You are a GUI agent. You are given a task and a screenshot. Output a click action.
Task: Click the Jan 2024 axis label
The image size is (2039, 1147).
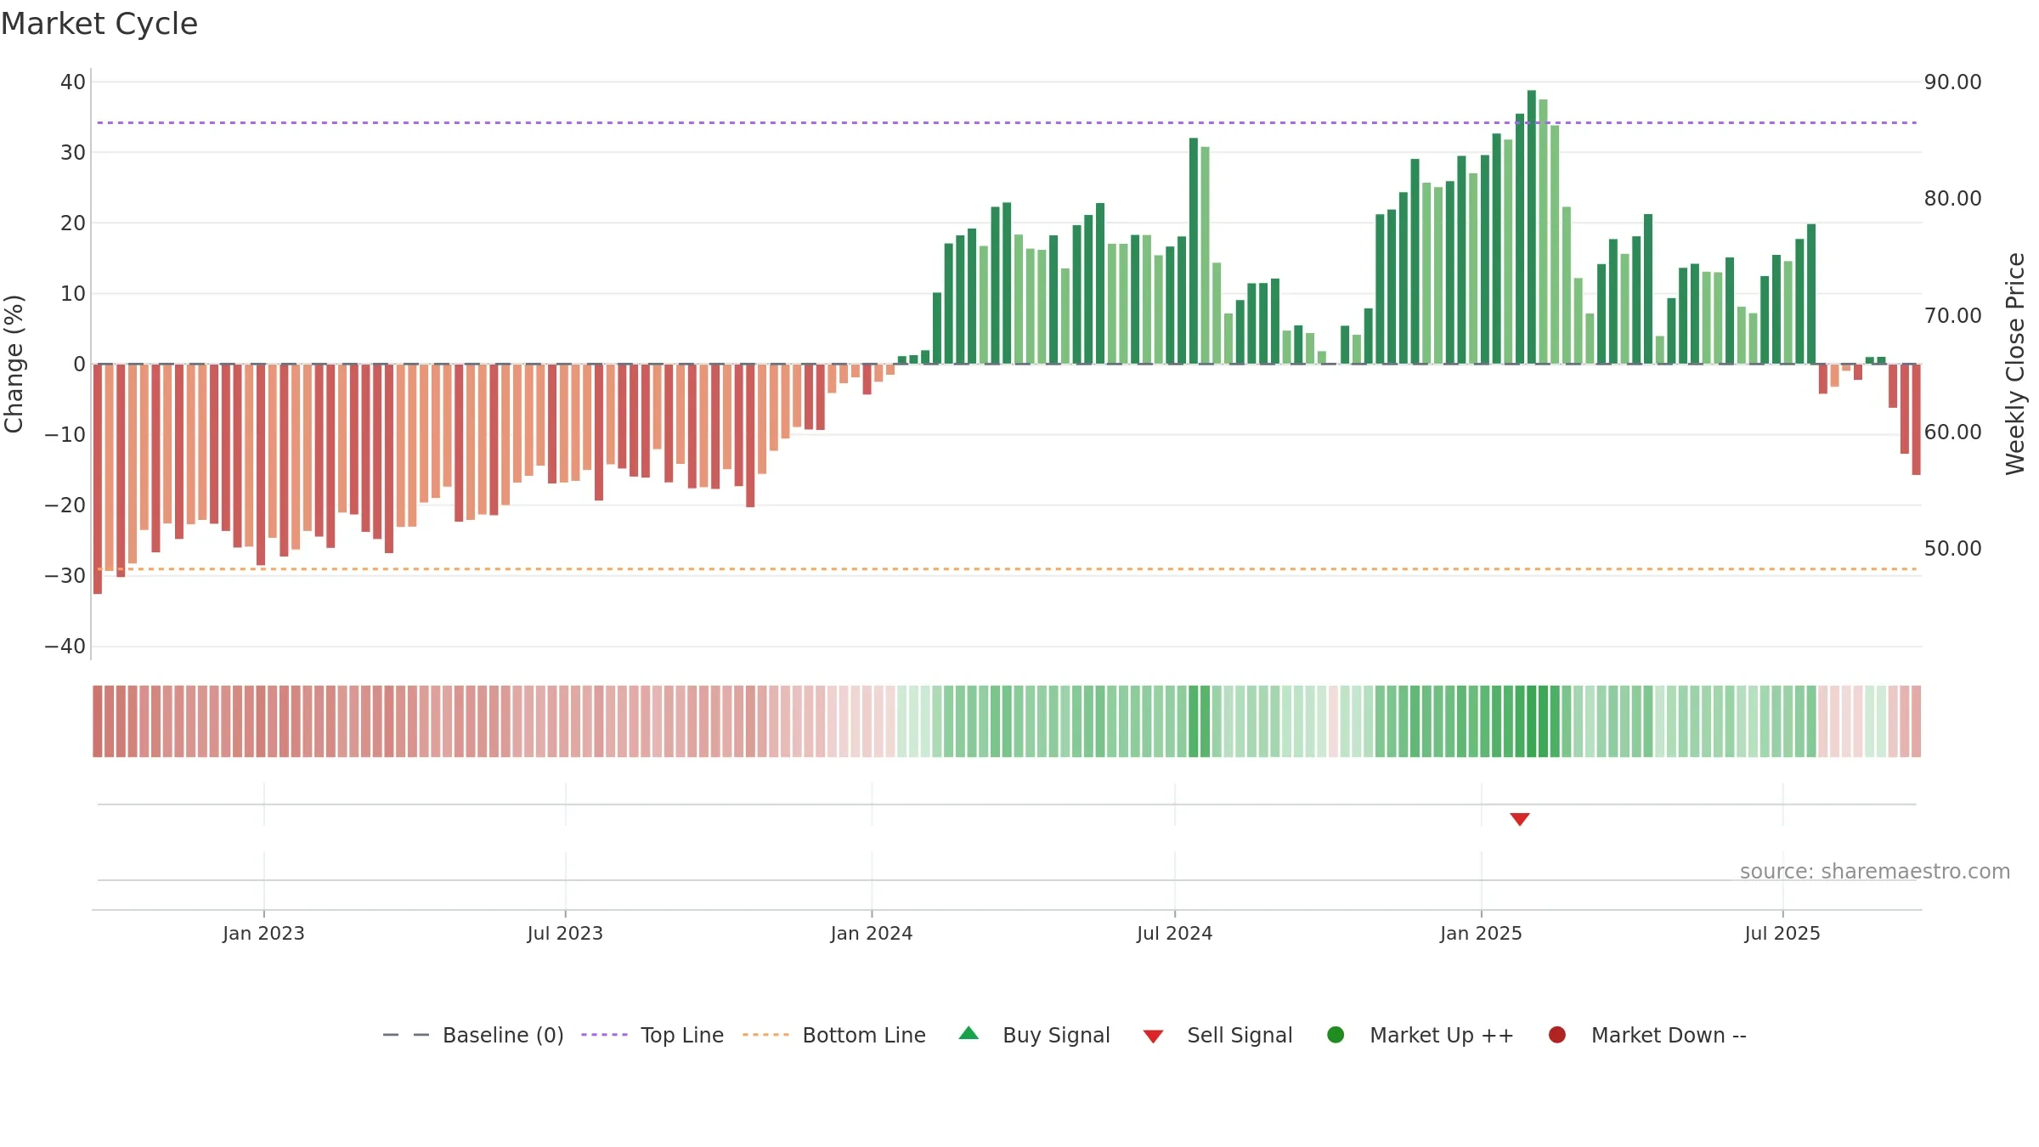(872, 933)
